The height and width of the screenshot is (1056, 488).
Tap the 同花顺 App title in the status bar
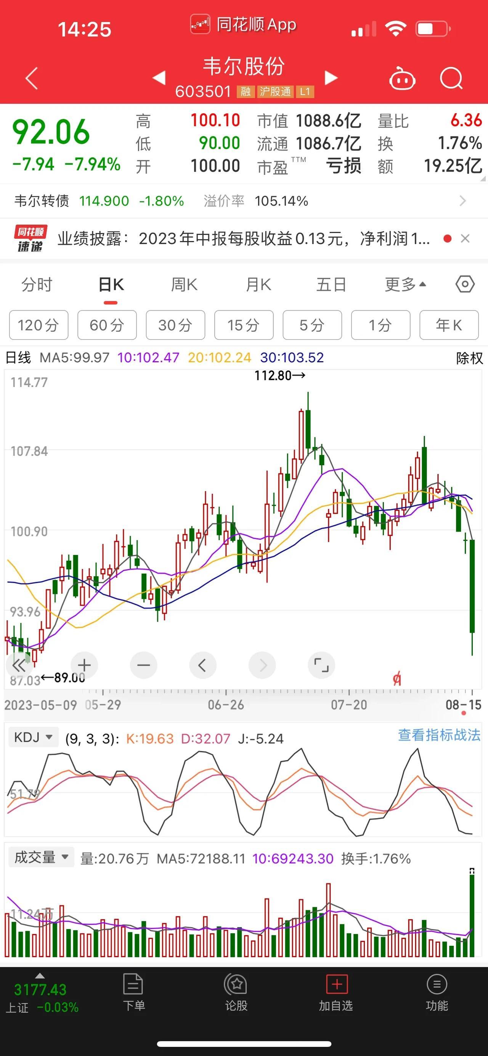pyautogui.click(x=243, y=24)
